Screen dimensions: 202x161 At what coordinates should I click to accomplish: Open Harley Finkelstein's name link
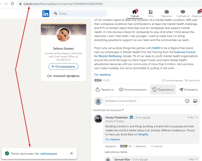(117, 118)
